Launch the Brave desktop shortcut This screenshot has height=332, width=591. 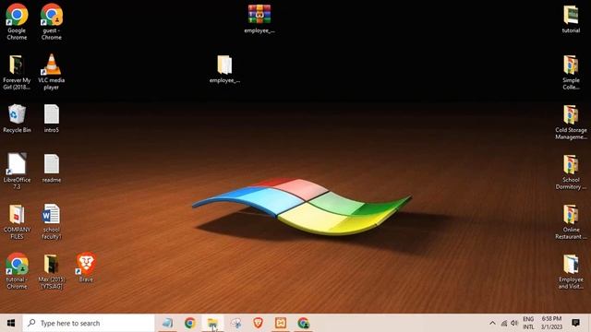[86, 267]
